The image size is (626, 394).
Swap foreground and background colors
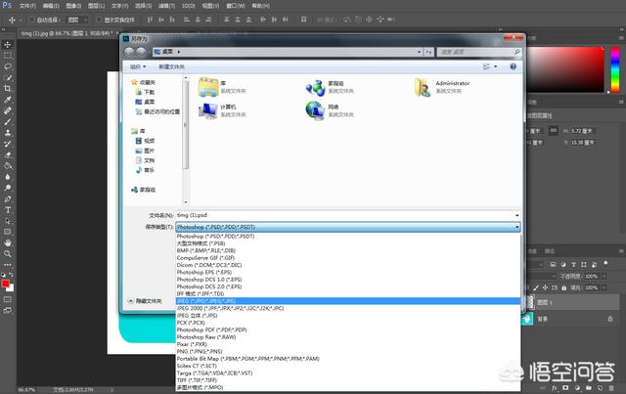pyautogui.click(x=11, y=275)
